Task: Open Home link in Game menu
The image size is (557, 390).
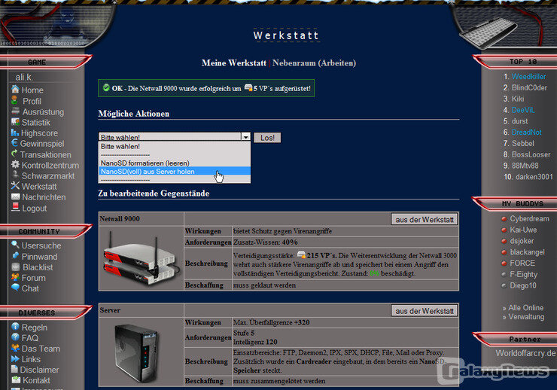Action: point(32,90)
